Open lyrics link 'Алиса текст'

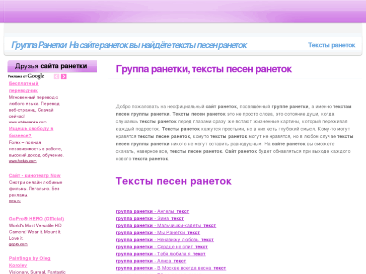click(151, 261)
